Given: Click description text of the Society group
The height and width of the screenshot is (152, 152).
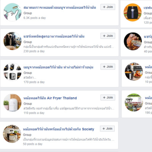Looking at the screenshot, I should click(68, 139).
